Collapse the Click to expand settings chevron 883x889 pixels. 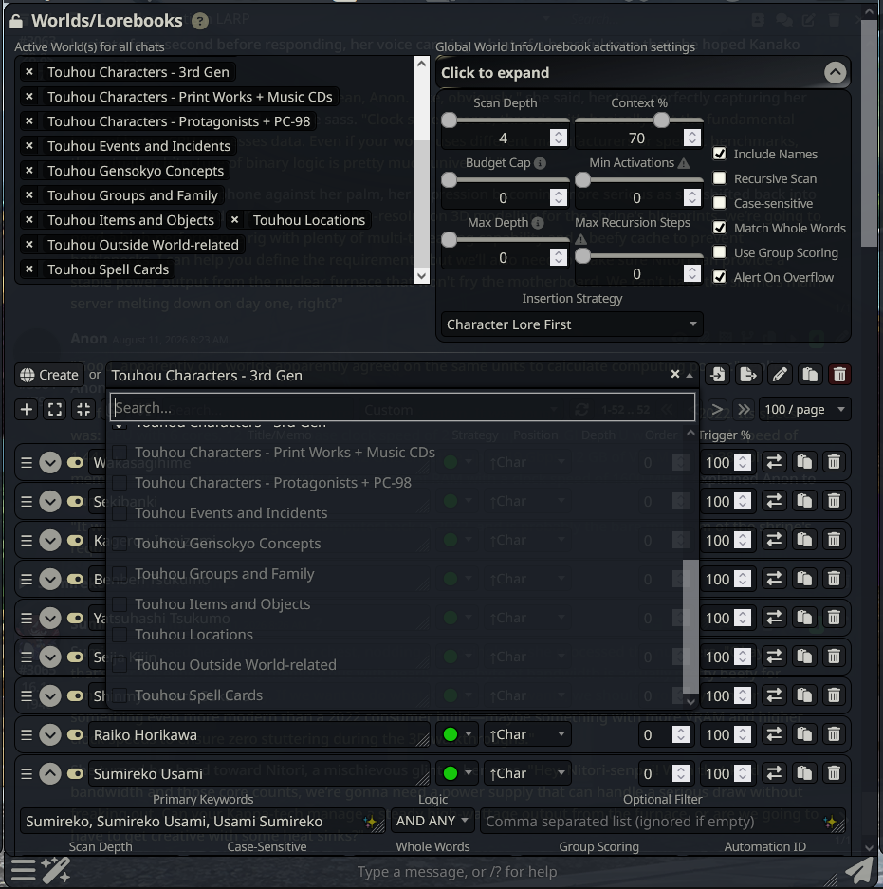coord(835,72)
